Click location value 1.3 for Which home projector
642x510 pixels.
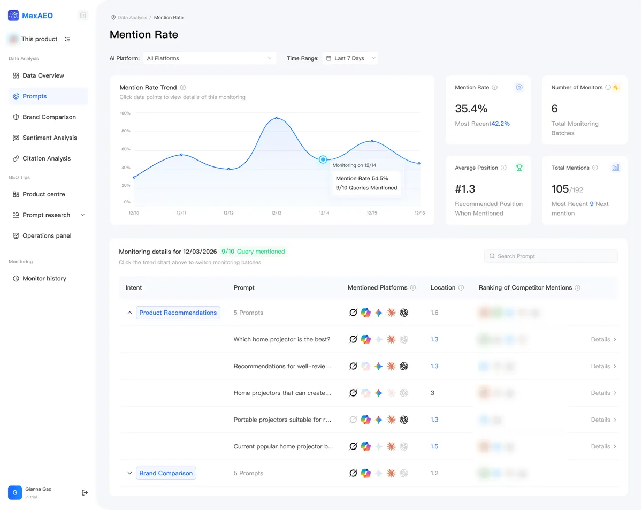434,339
